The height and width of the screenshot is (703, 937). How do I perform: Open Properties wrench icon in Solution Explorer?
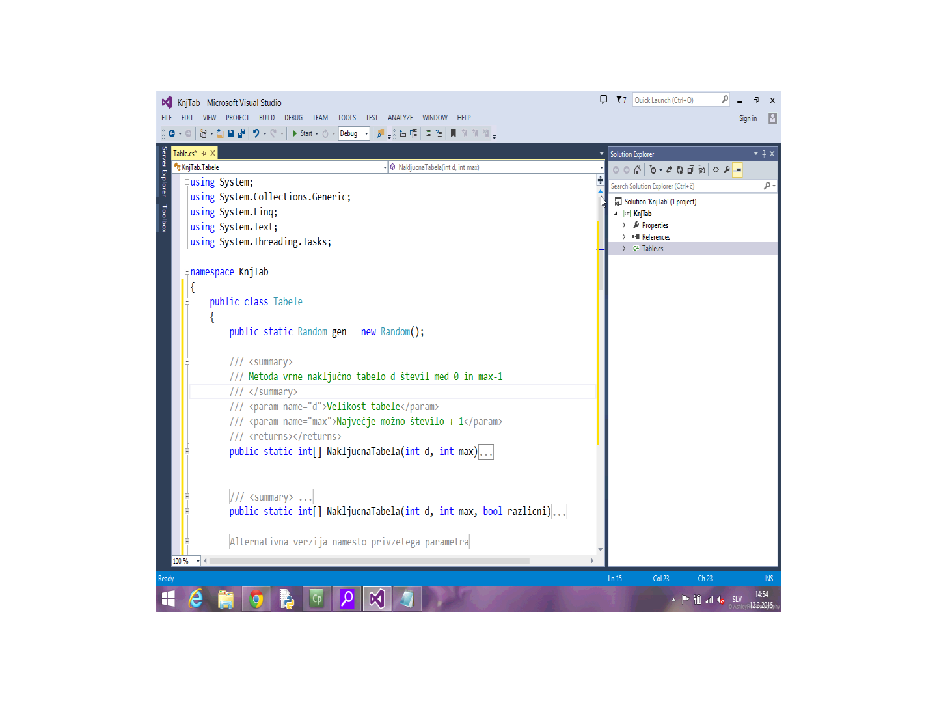(727, 170)
